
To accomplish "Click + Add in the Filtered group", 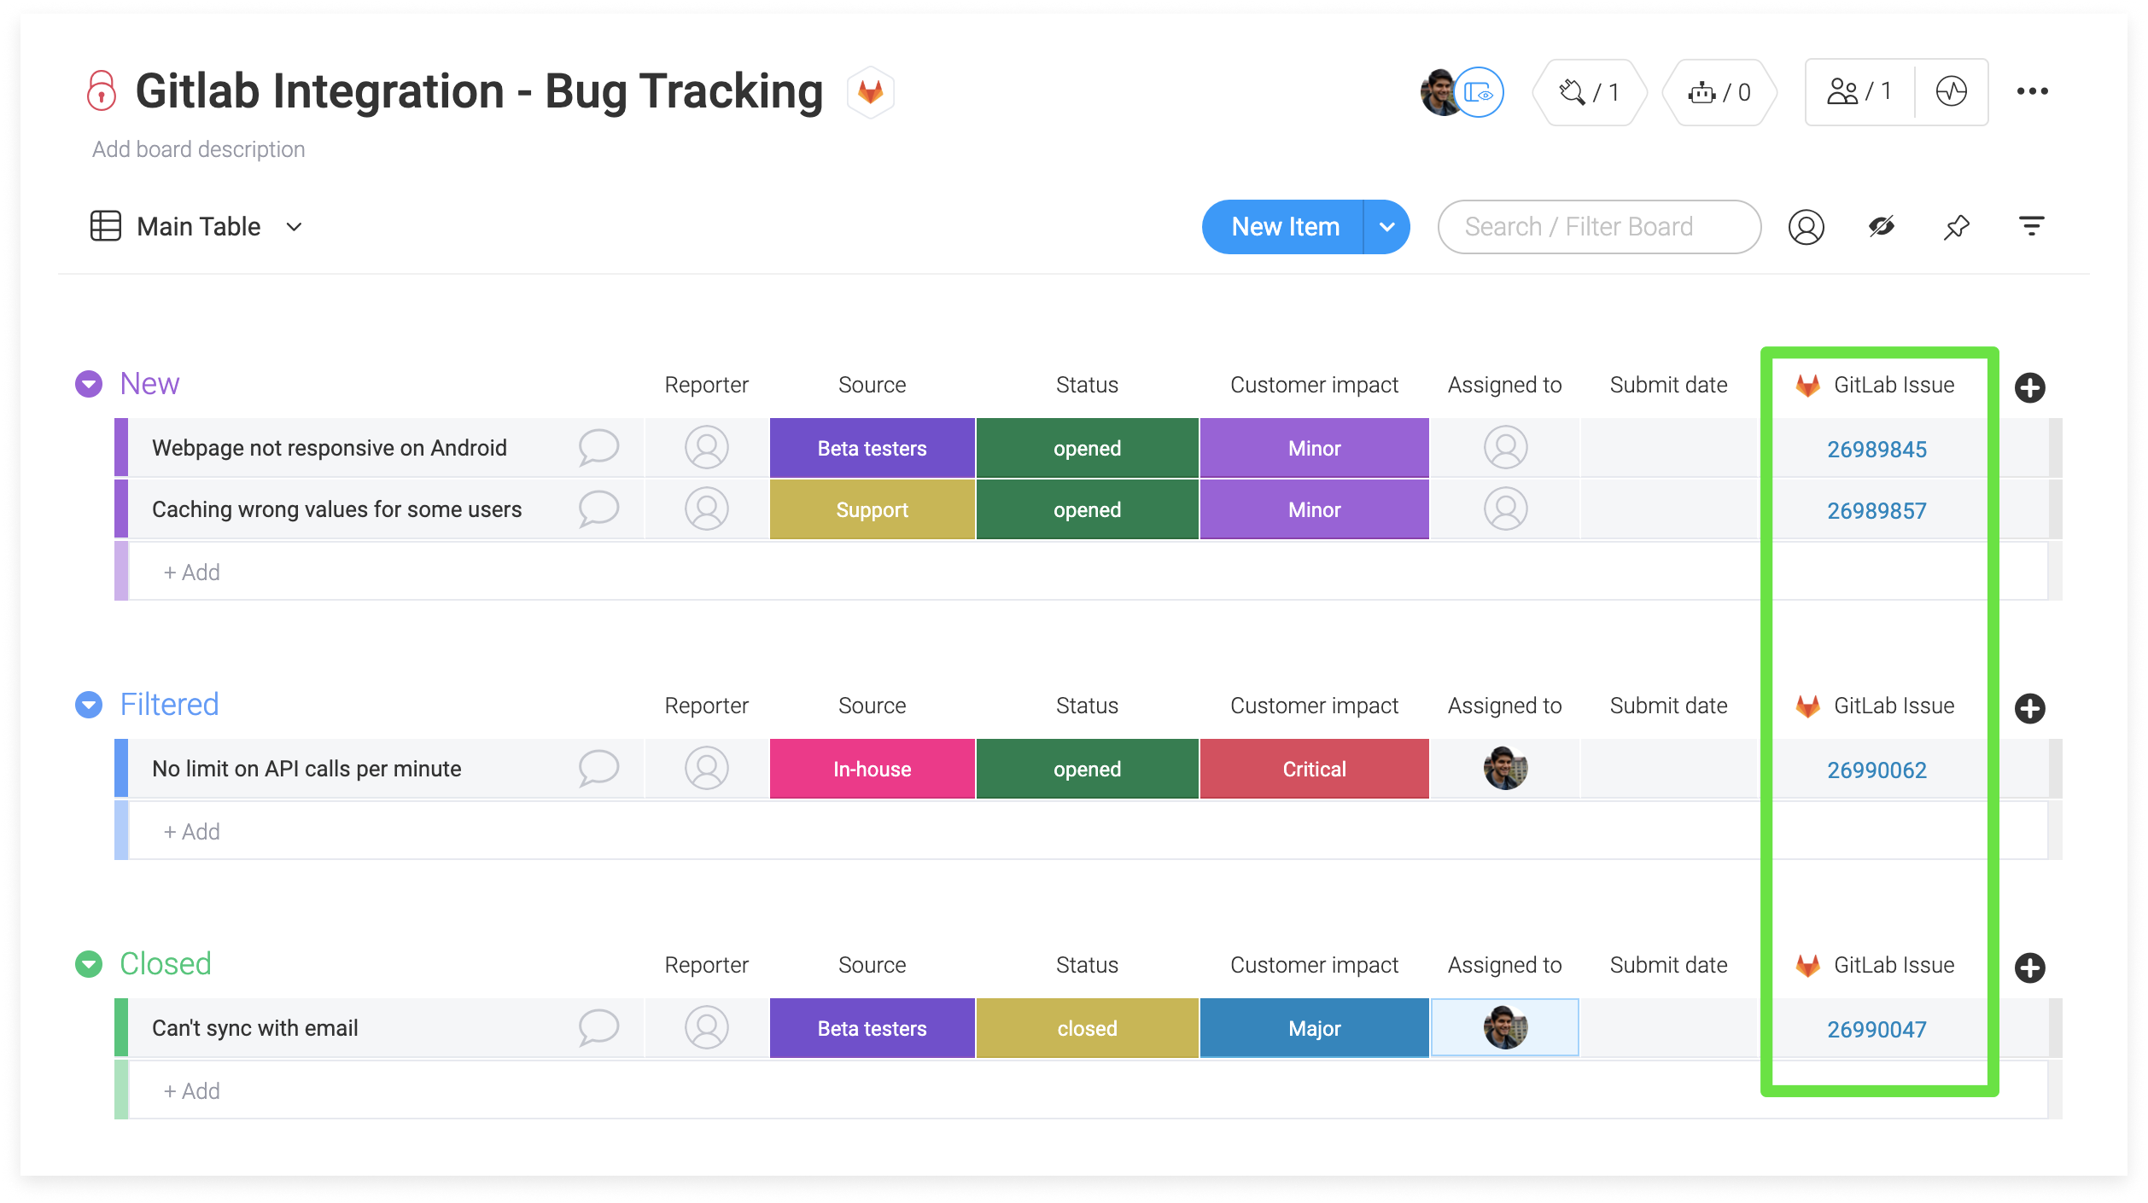I will point(192,831).
